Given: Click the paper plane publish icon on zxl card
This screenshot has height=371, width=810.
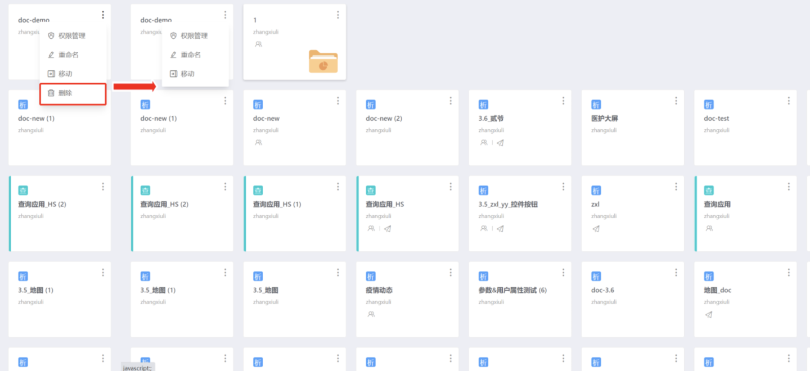Looking at the screenshot, I should [x=596, y=229].
